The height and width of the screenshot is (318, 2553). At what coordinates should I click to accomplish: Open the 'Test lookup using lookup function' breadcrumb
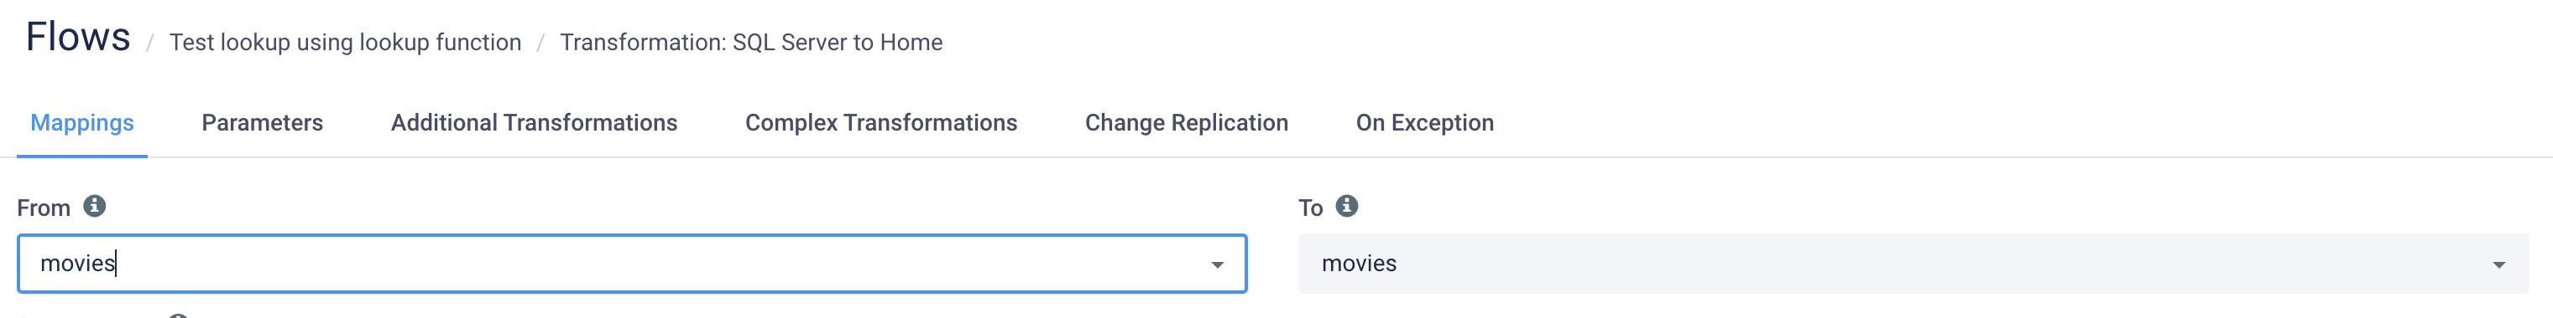click(345, 43)
